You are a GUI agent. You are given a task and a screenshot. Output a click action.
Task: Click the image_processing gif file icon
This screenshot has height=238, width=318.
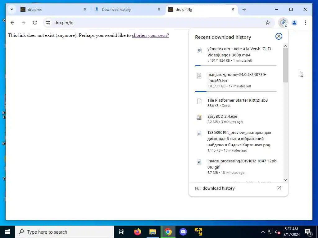point(199,162)
